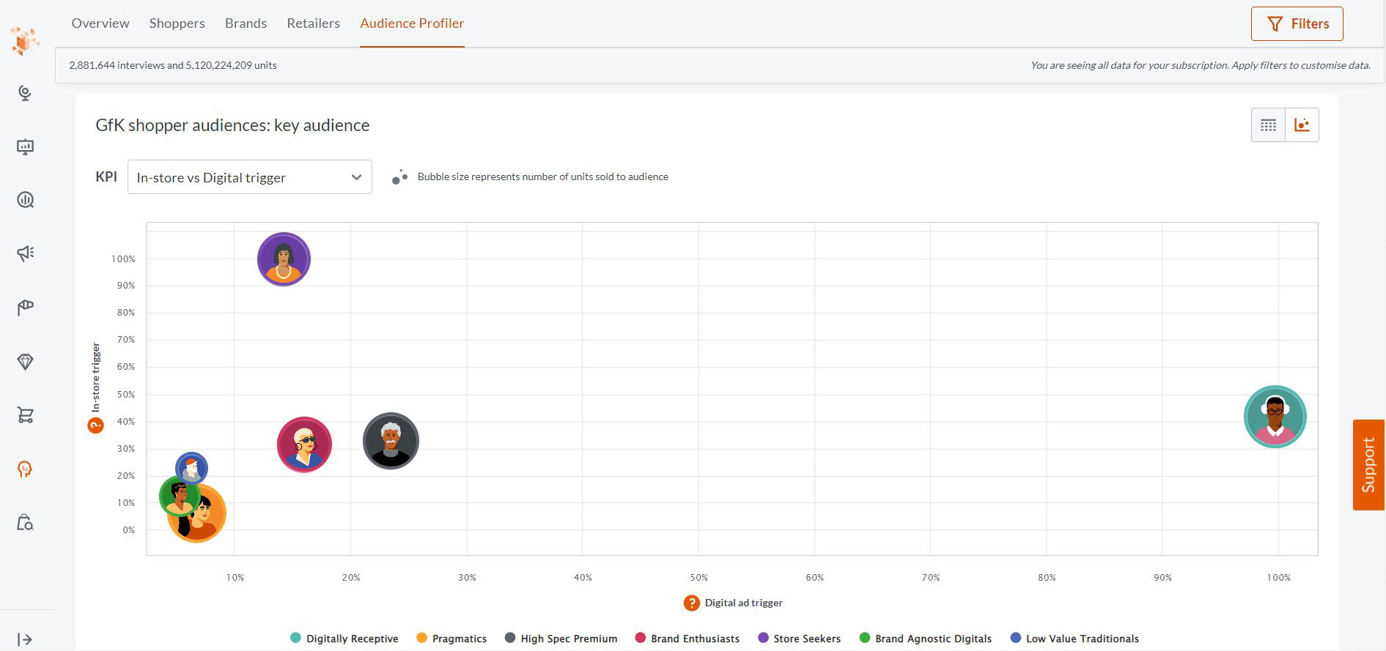Go to the Shoppers tab

[177, 23]
